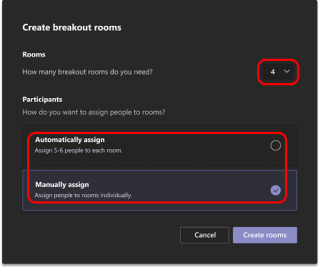Click the 'Assign 5-6 people' description text
320x268 pixels.
click(79, 150)
